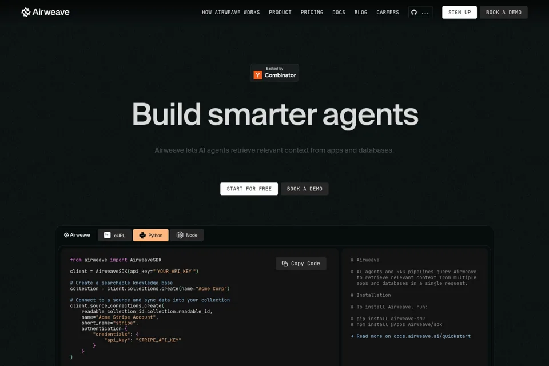The image size is (549, 366).
Task: Open the Product menu item
Action: coord(280,12)
